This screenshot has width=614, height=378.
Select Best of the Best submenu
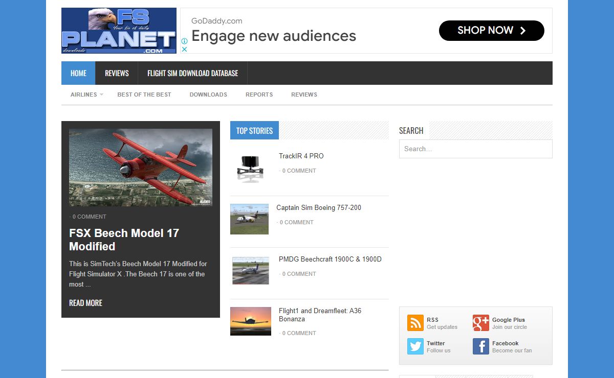click(144, 94)
